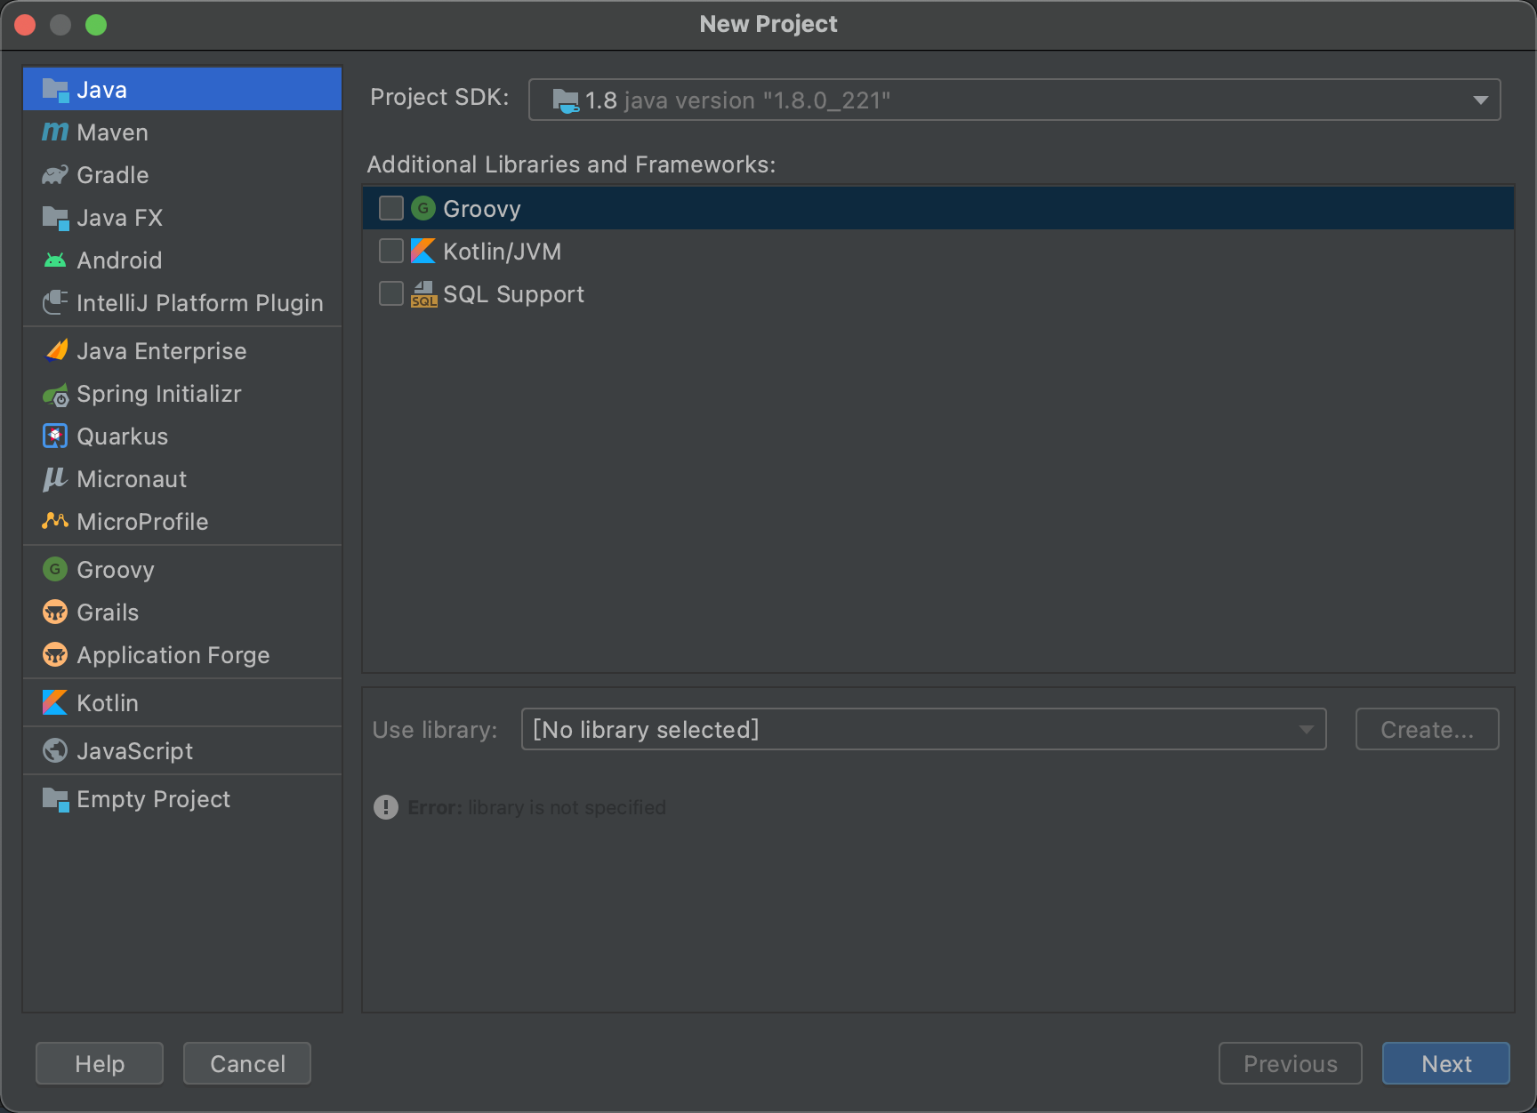Expand the Use library combo box
Viewport: 1537px width, 1113px height.
tap(923, 729)
